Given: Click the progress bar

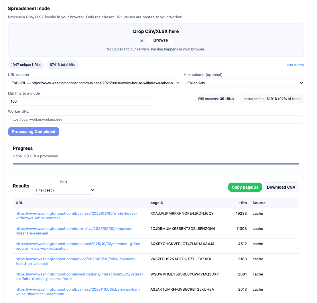Looking at the screenshot, I should click(x=156, y=164).
